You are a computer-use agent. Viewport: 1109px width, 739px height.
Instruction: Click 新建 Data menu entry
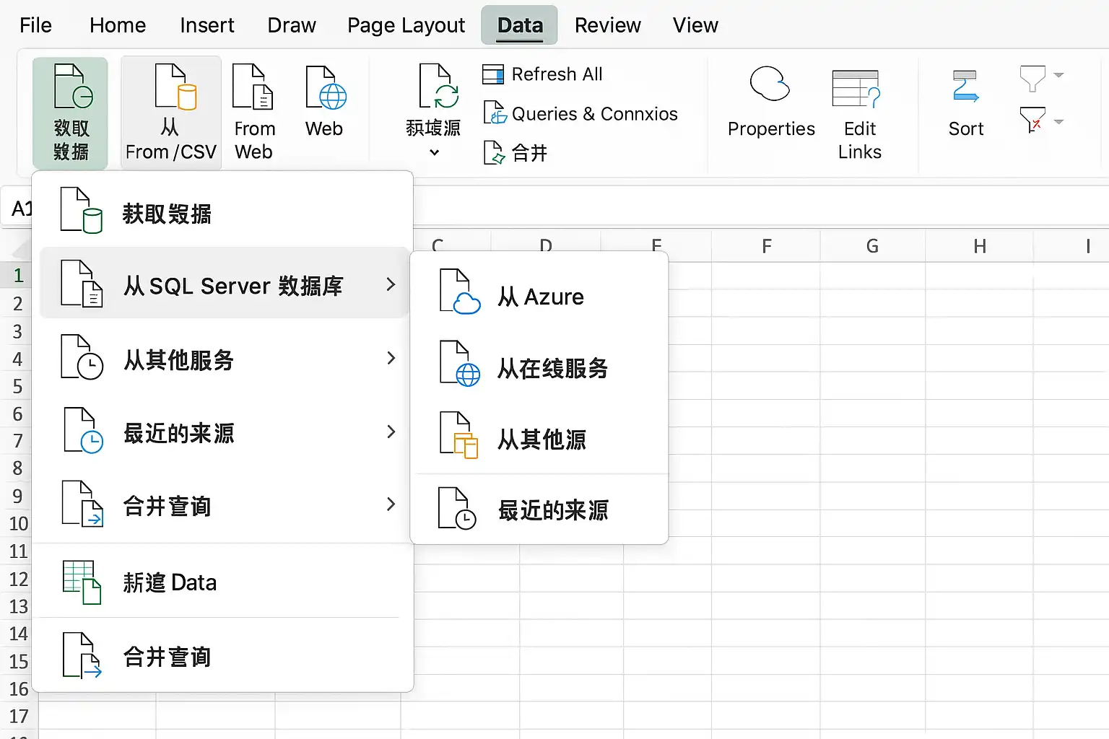pos(222,582)
